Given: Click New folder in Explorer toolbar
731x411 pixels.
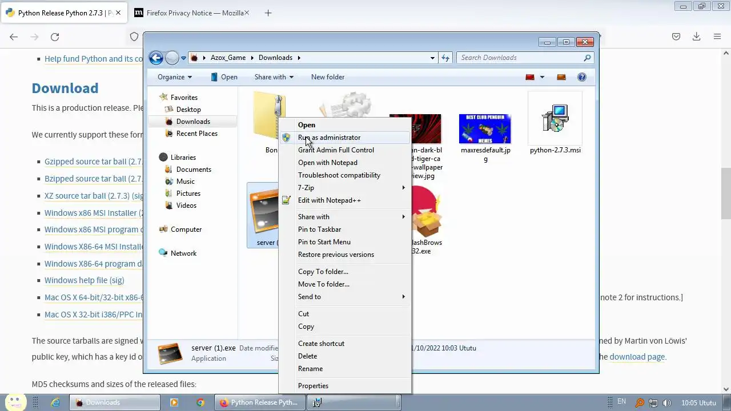Looking at the screenshot, I should pyautogui.click(x=328, y=77).
